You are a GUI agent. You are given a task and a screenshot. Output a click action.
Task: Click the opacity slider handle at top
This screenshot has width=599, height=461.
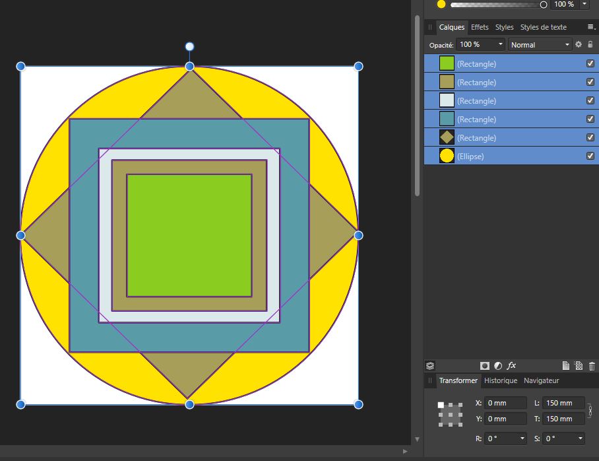(543, 5)
